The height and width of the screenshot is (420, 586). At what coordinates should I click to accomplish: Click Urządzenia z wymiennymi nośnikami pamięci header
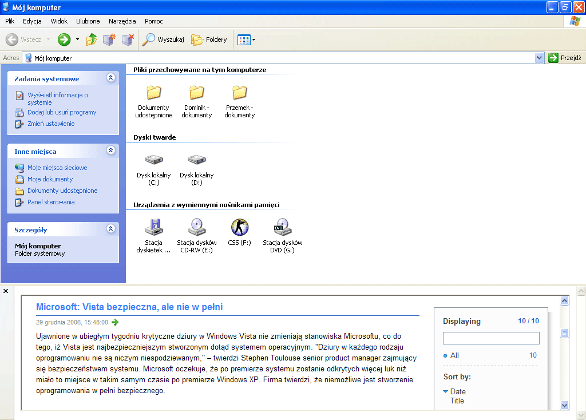click(206, 205)
